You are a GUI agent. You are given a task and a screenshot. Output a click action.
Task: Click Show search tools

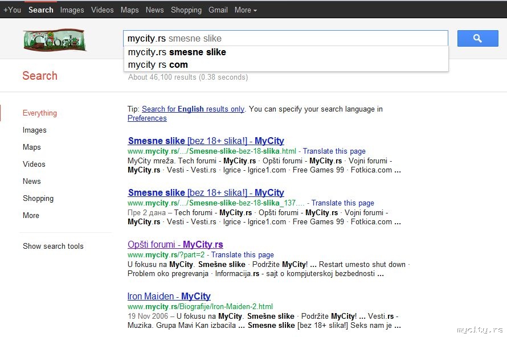(x=53, y=246)
